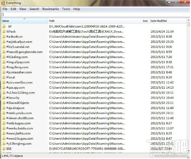Viewport: 191px width, 159px height.
Task: Click the folder icon for #Security
Action: pyautogui.click(x=4, y=98)
